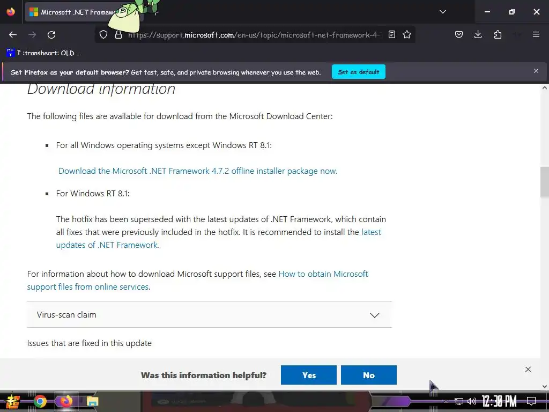549x412 pixels.
Task: Expand the Virus-scan claim section
Action: [210, 314]
